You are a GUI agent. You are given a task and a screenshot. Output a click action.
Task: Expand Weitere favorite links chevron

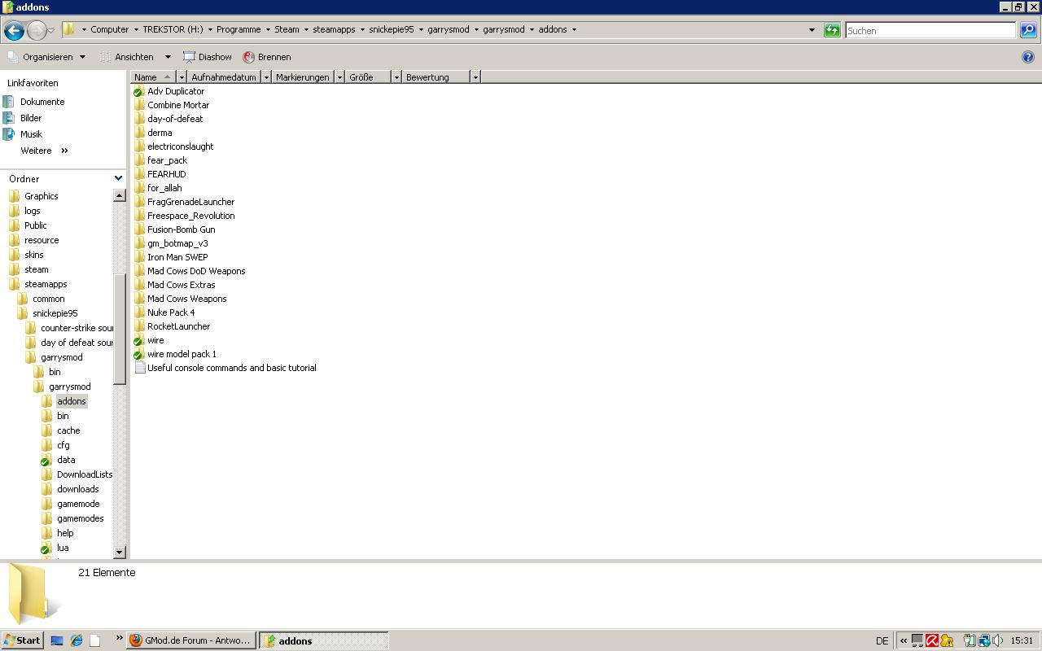(64, 151)
